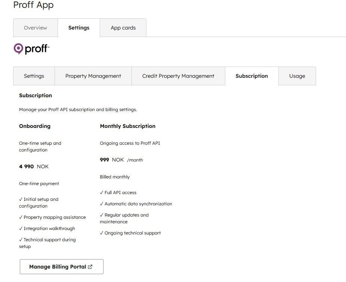346x282 pixels.
Task: Go to Property Management tab
Action: 93,76
